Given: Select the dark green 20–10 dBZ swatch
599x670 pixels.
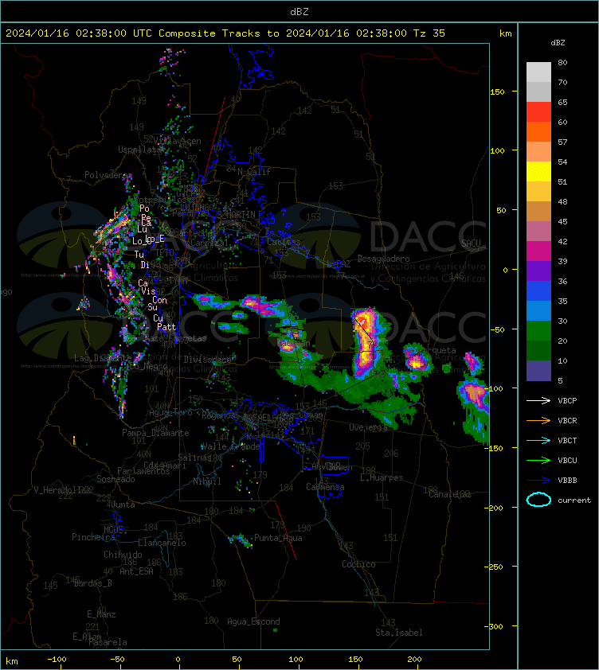Looking at the screenshot, I should (x=538, y=350).
